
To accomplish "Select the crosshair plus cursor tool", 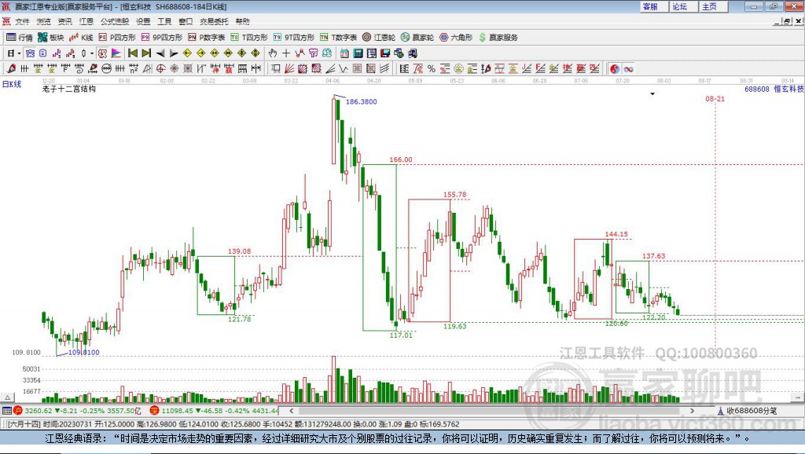I will pos(286,53).
